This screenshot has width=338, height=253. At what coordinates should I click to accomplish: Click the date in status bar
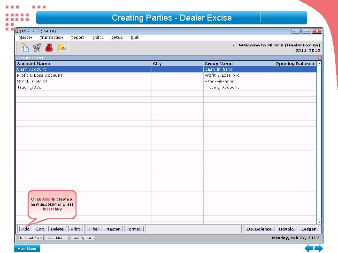[295, 238]
